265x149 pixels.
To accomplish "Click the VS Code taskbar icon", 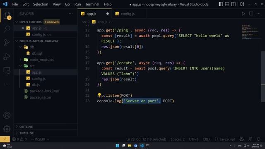I will (142, 146).
